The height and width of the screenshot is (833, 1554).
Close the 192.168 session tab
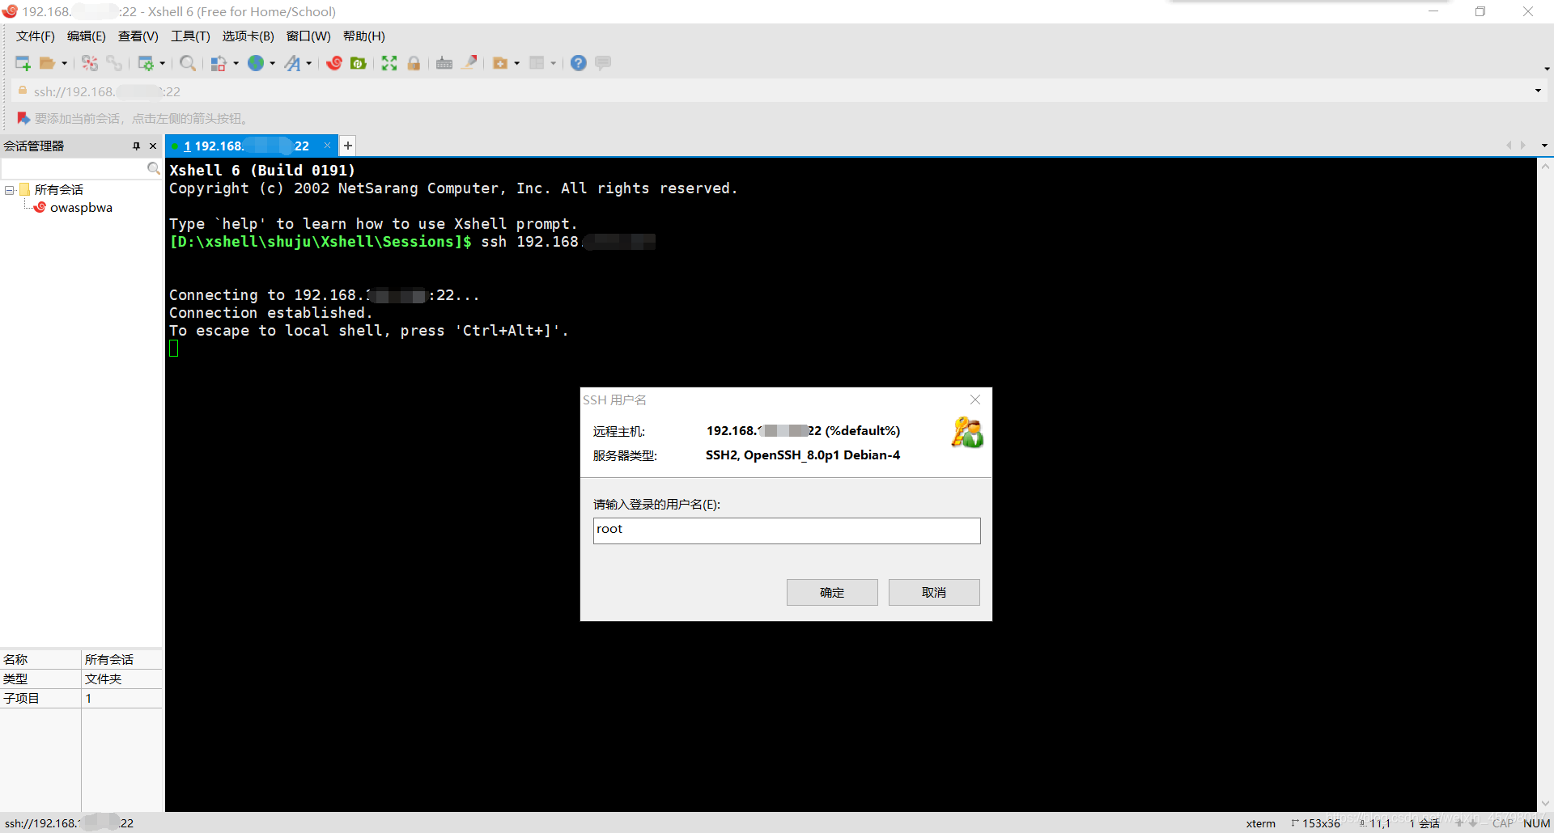tap(327, 146)
